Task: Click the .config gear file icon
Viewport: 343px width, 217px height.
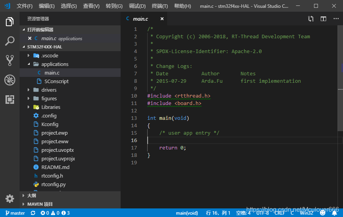Action: pos(36,116)
